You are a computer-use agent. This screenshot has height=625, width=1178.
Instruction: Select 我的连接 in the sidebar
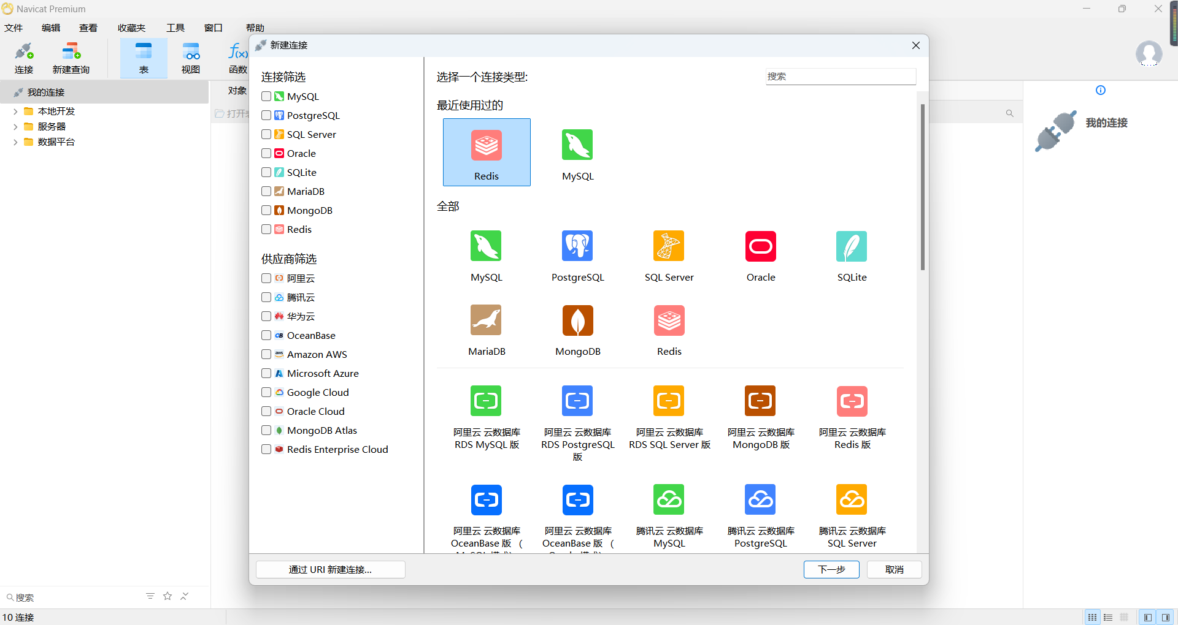pos(104,93)
